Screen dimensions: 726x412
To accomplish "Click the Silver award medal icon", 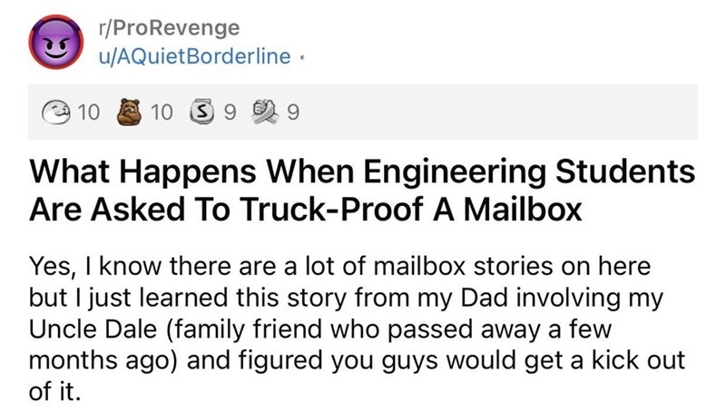I will click(x=201, y=112).
